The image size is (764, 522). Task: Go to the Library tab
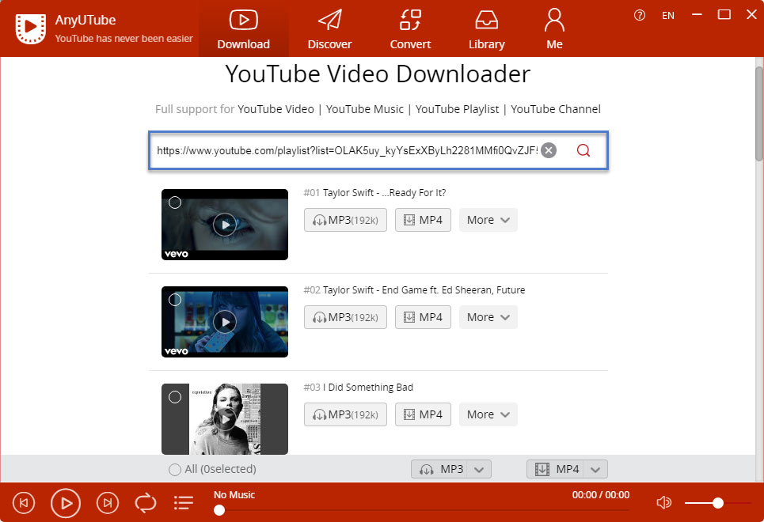486,29
